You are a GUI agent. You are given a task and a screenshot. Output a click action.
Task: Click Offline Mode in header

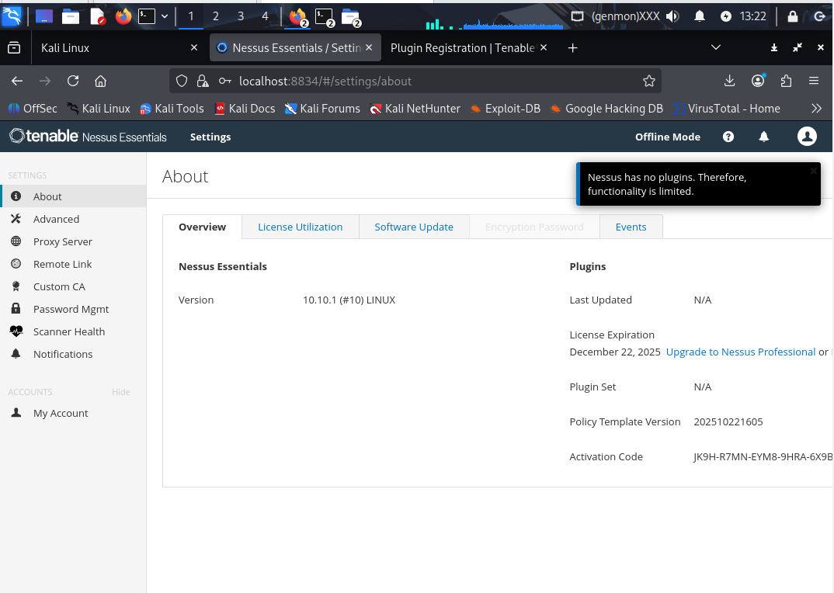(x=668, y=137)
